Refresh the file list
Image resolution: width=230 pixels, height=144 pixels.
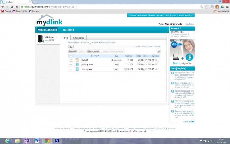[159, 51]
